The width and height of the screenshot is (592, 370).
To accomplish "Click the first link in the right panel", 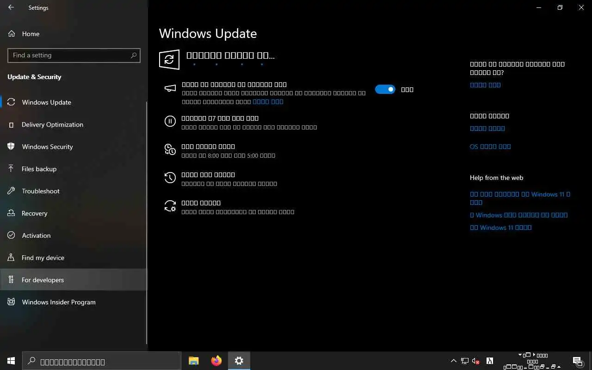I will click(485, 85).
